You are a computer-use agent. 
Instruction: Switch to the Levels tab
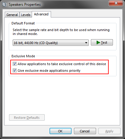(26, 15)
